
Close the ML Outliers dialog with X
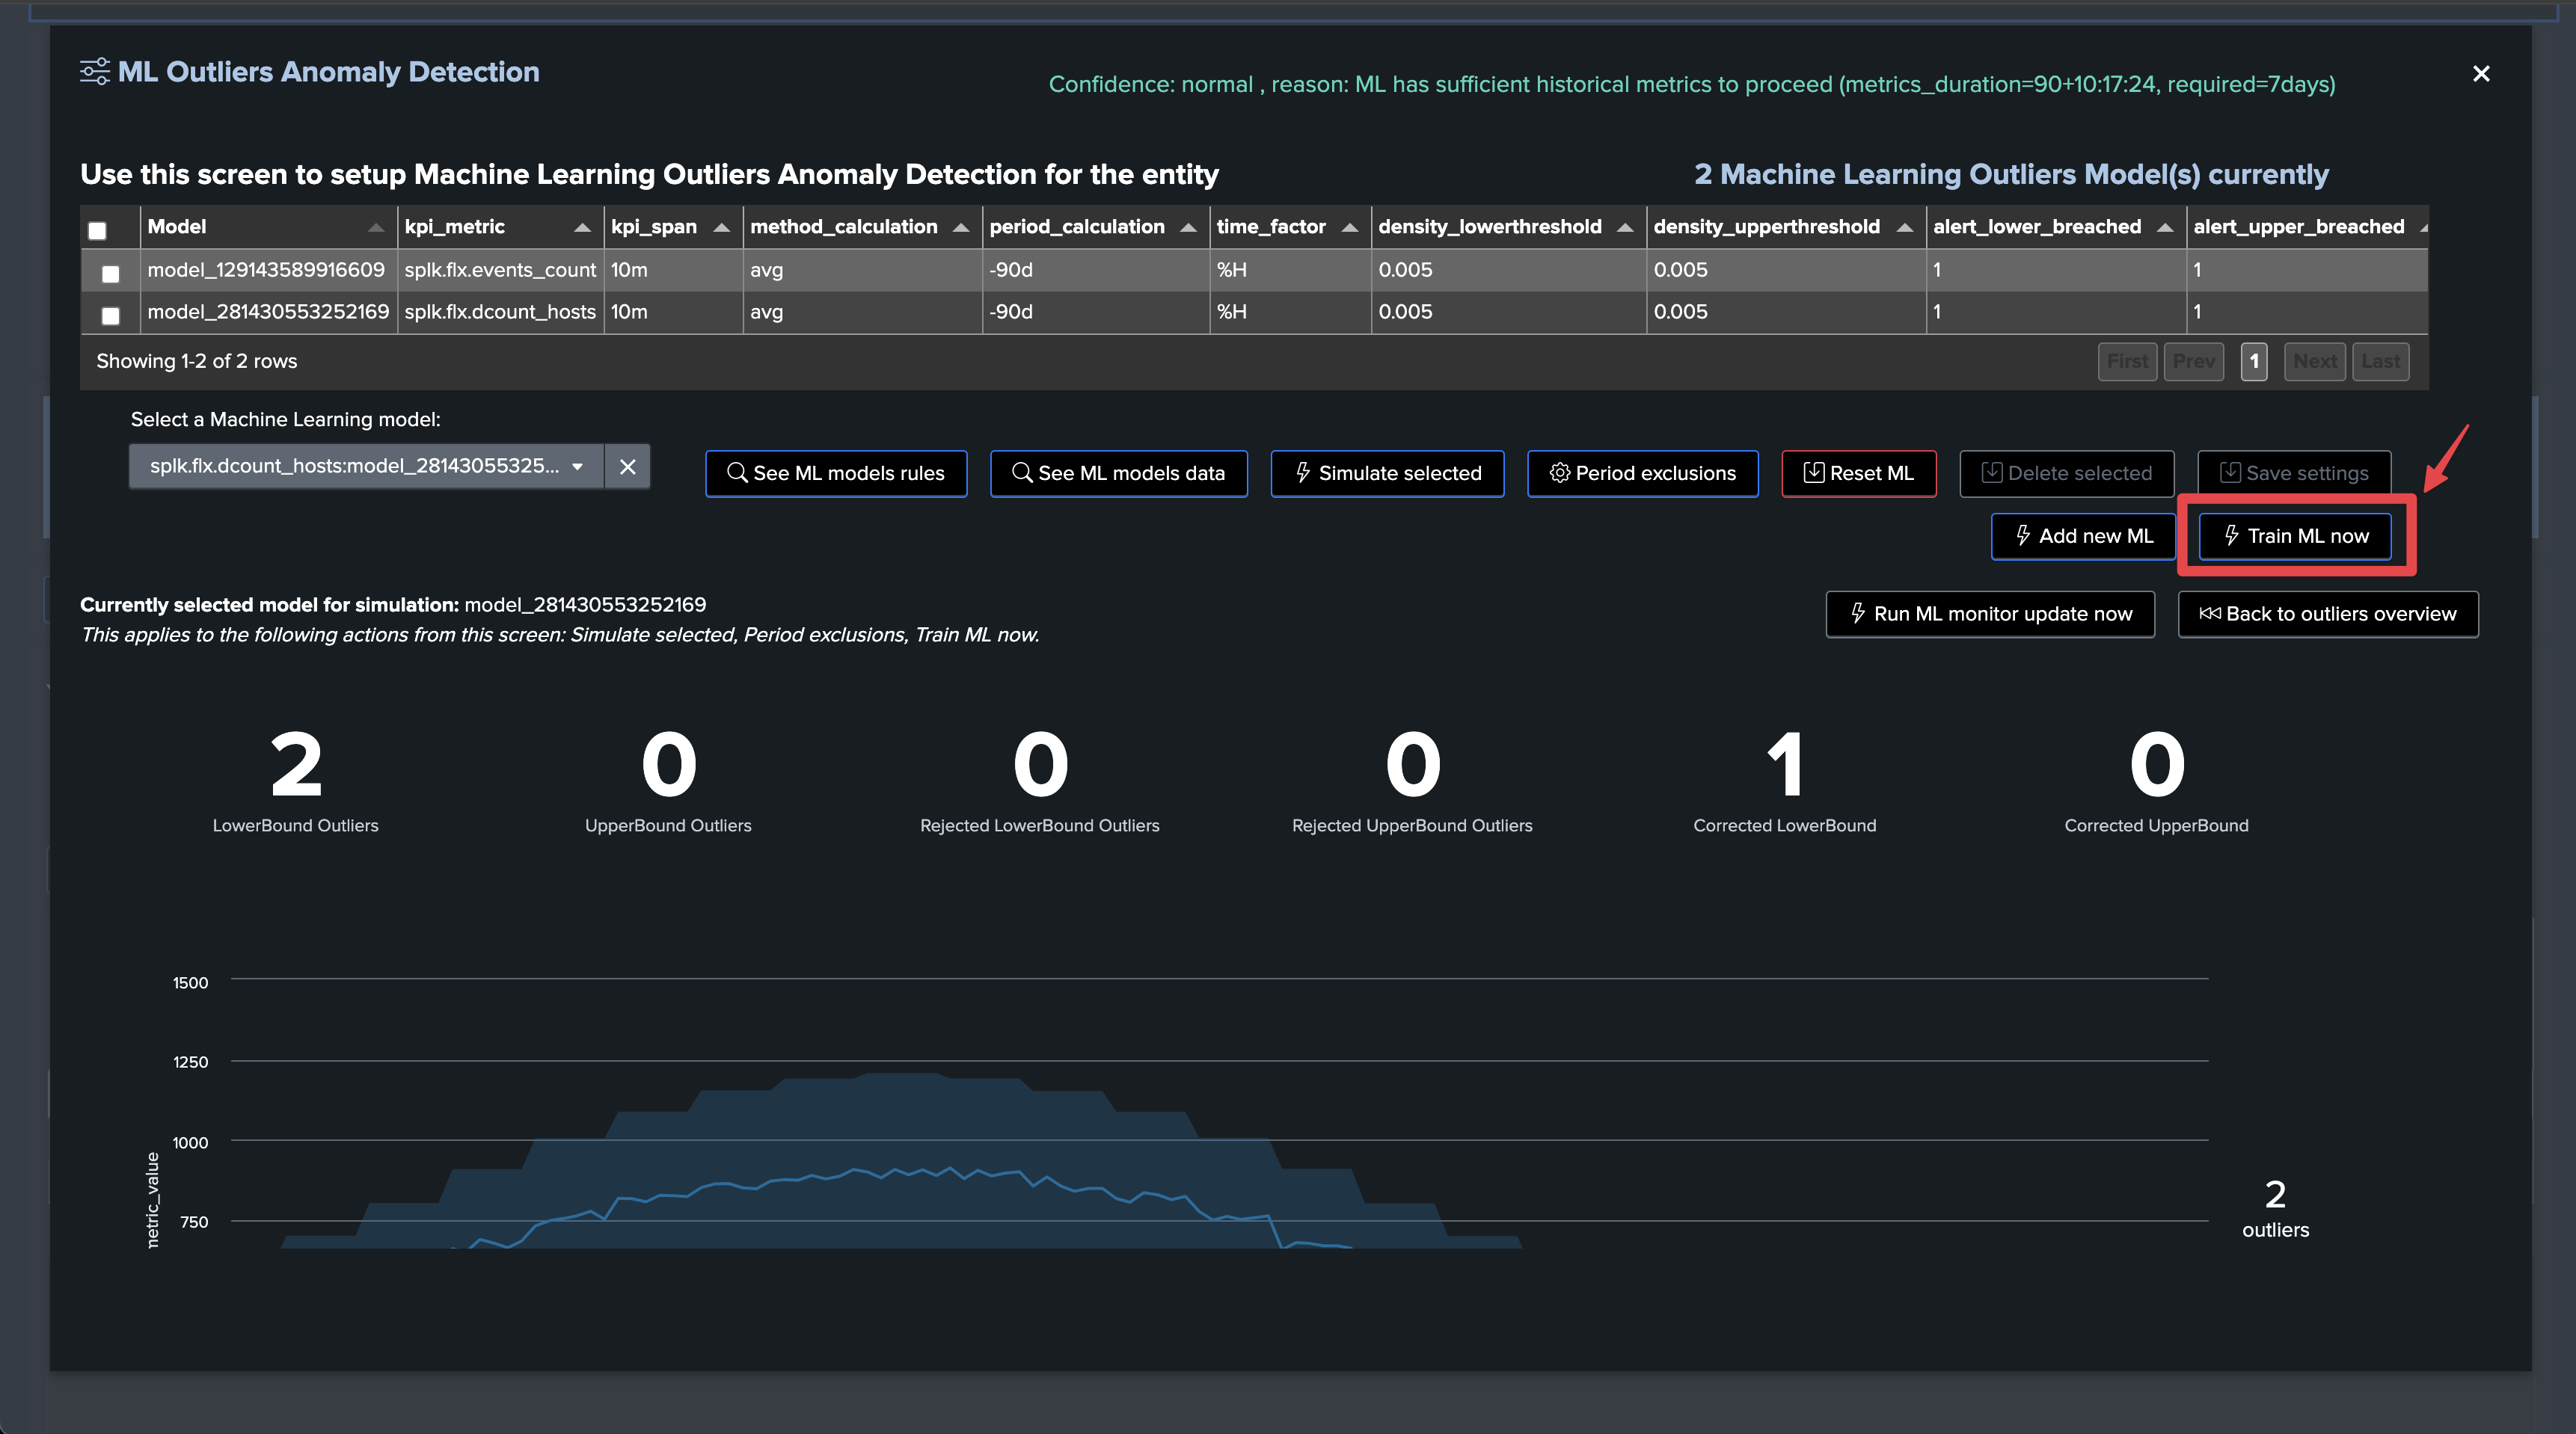2481,74
